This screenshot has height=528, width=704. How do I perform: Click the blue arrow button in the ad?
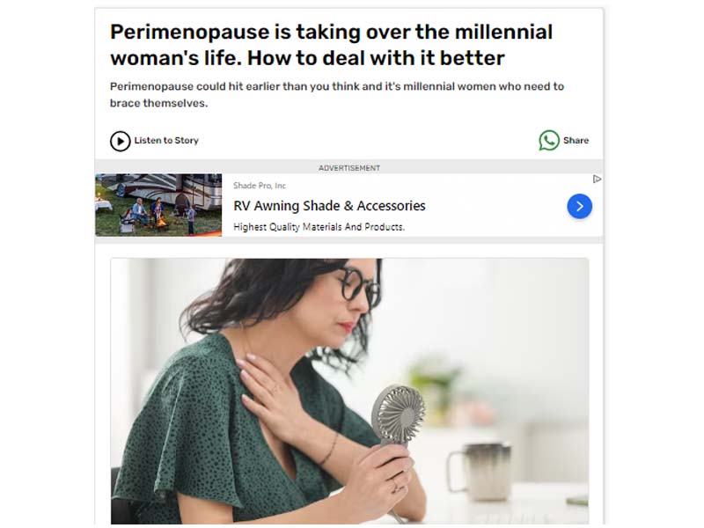coord(579,206)
